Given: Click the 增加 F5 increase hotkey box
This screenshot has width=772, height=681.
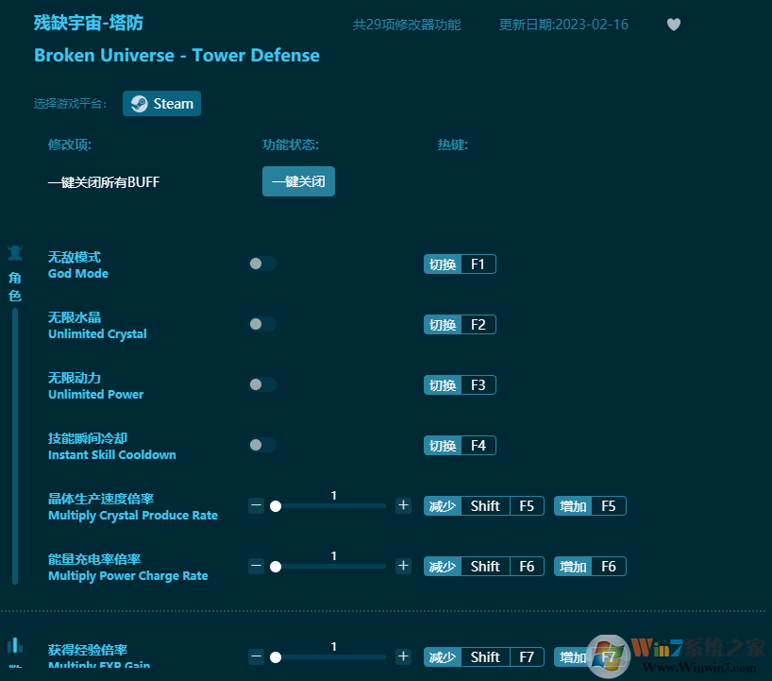Looking at the screenshot, I should 590,506.
